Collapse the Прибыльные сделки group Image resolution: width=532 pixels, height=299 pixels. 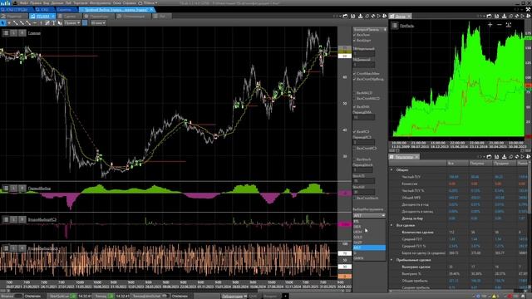pyautogui.click(x=392, y=260)
